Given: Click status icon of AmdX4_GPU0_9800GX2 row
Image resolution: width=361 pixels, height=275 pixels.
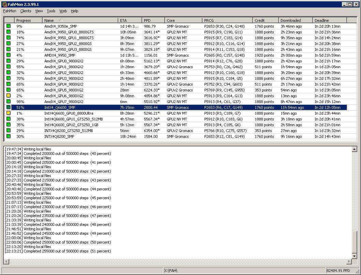Looking at the screenshot, I should point(9,61).
